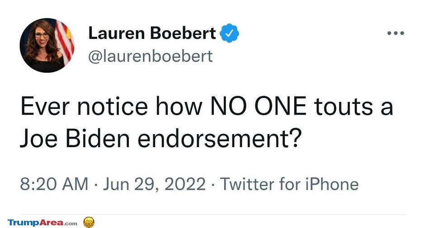Image resolution: width=425 pixels, height=228 pixels.
Task: Open the Lauren Boebert display name
Action: pyautogui.click(x=152, y=33)
